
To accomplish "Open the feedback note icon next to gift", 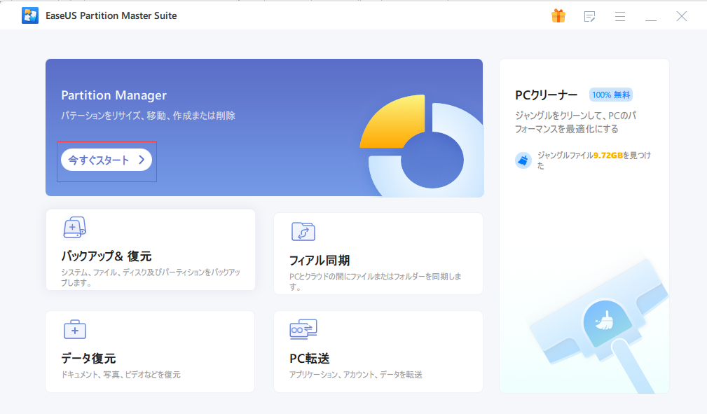I will click(x=589, y=15).
